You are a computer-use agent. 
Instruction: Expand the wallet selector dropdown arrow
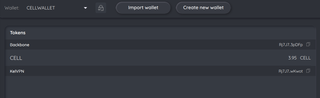pos(86,8)
